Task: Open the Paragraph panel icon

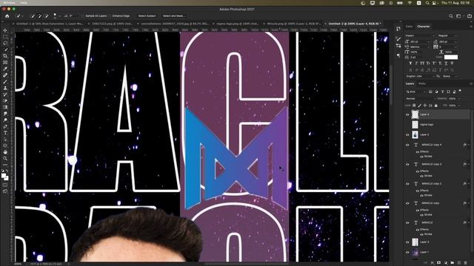Action: tap(398, 55)
